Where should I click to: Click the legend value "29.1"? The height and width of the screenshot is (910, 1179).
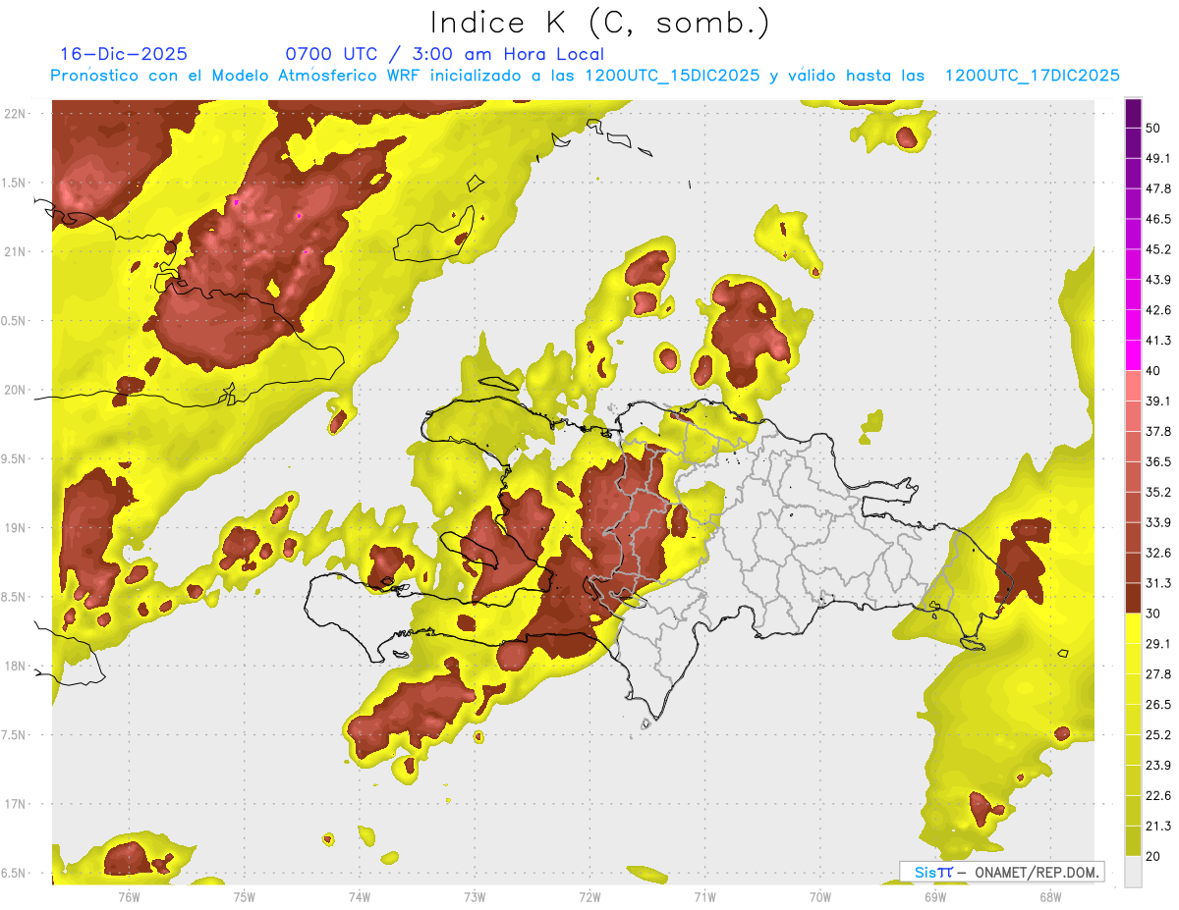[1158, 644]
